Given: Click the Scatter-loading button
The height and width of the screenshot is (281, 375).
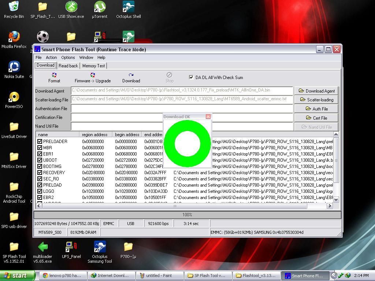Looking at the screenshot, I should point(316,100).
